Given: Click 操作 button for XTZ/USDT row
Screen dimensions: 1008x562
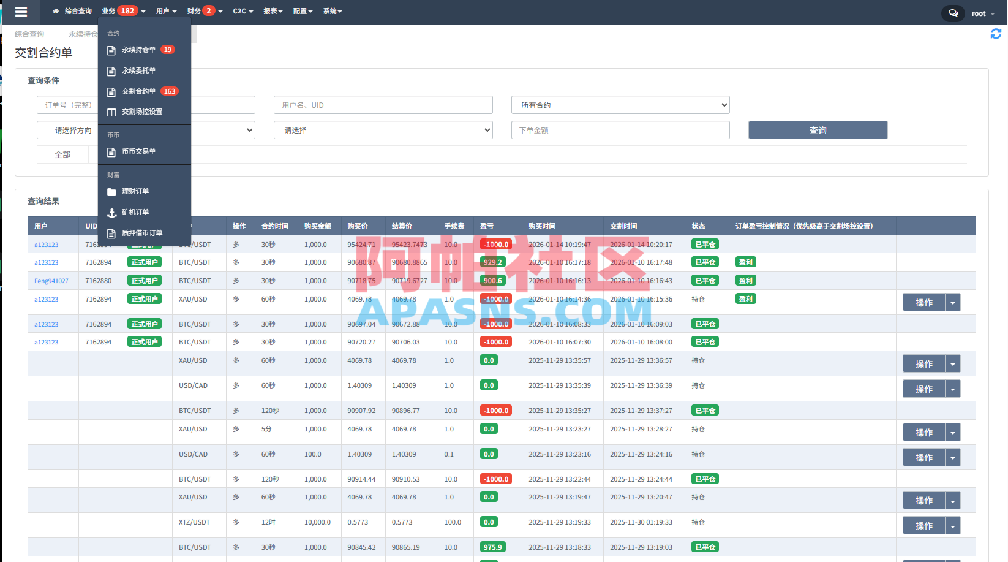Looking at the screenshot, I should (923, 525).
